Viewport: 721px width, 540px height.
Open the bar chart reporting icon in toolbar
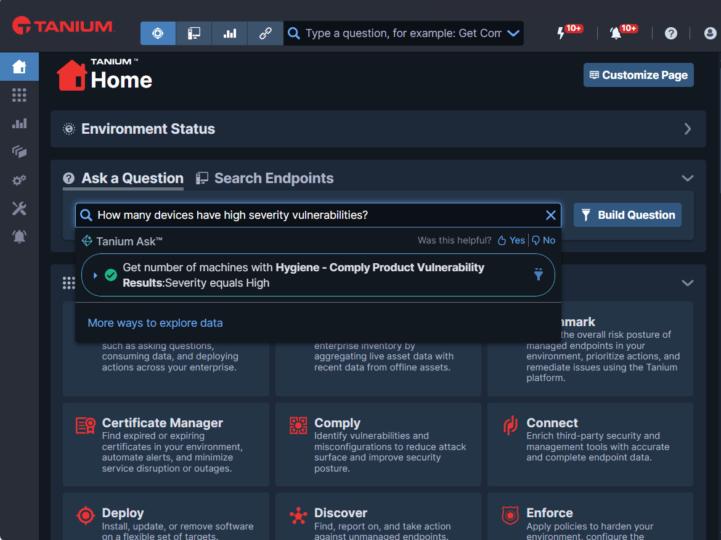click(229, 33)
